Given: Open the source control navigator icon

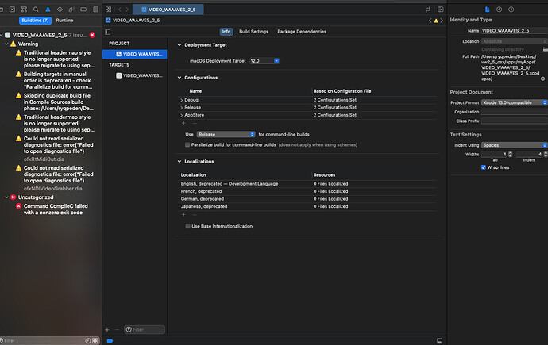Looking at the screenshot, I should (12, 10).
